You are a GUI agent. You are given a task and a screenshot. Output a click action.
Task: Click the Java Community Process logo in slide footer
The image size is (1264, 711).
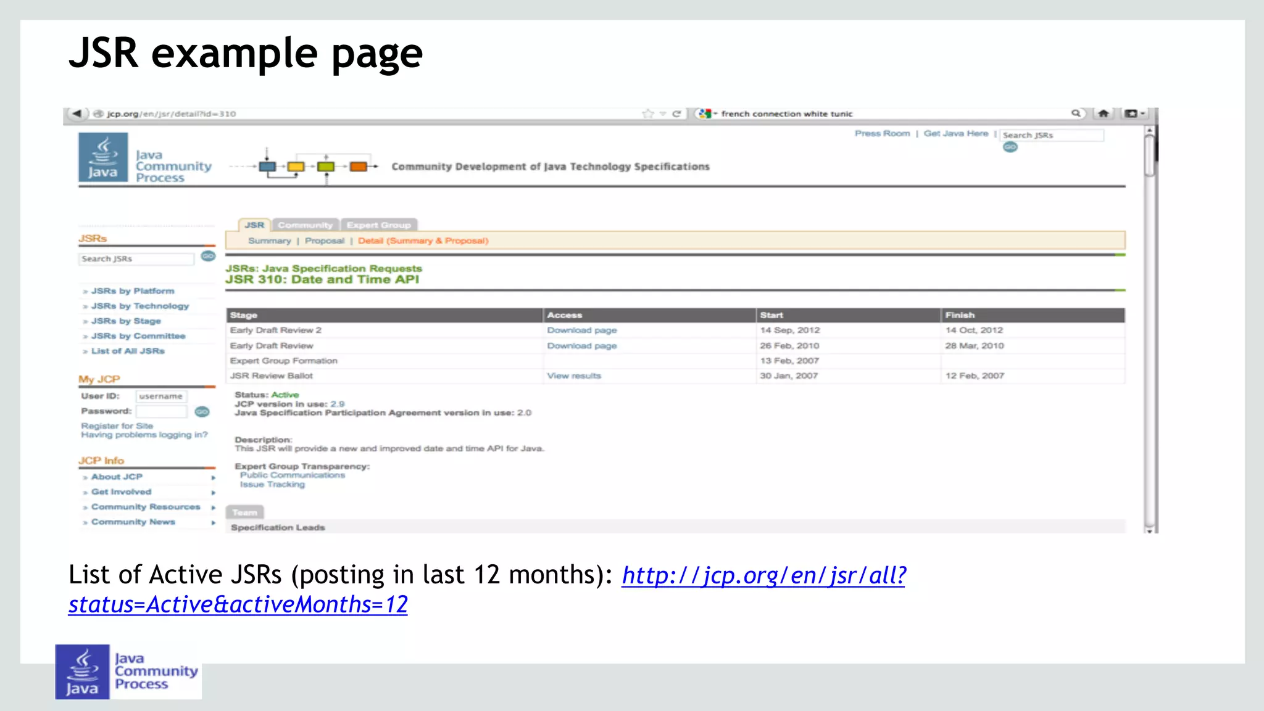click(x=128, y=672)
